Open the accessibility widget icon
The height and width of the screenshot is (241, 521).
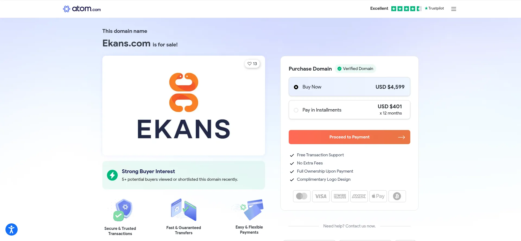(11, 229)
